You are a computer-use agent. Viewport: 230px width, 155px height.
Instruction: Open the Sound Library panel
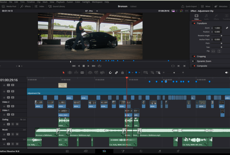(x=57, y=6)
